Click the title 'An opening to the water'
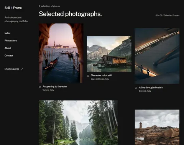Screen dimensions: 184x145 55,87
